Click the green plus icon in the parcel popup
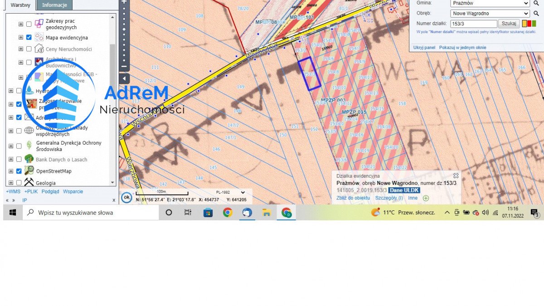This screenshot has height=306, width=544. click(425, 198)
